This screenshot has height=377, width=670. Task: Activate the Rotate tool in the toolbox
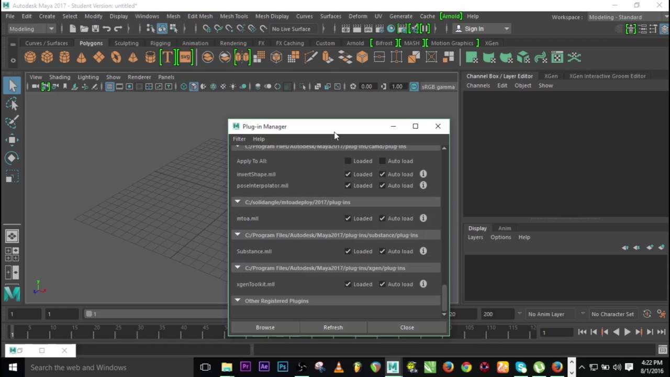tap(12, 158)
